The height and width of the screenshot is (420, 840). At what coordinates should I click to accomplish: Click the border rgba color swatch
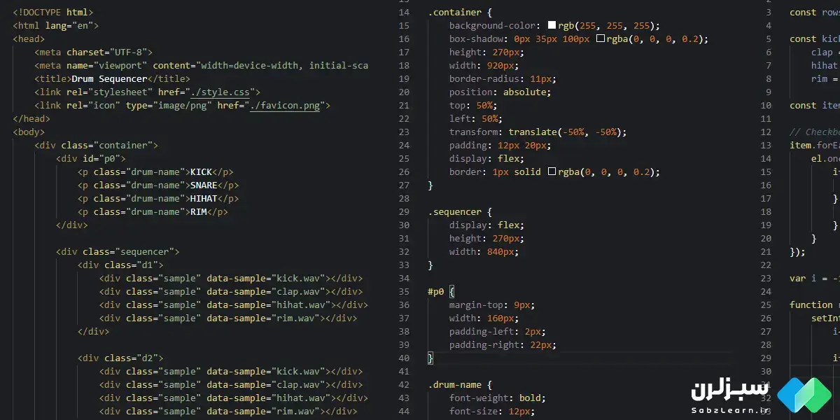pos(552,171)
